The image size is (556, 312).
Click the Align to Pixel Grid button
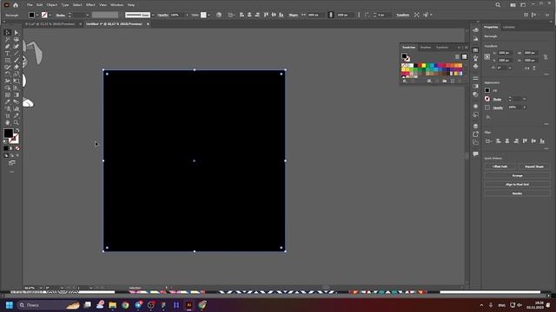[518, 185]
